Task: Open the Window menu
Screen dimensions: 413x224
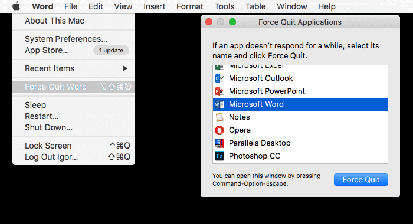Action: 292,6
